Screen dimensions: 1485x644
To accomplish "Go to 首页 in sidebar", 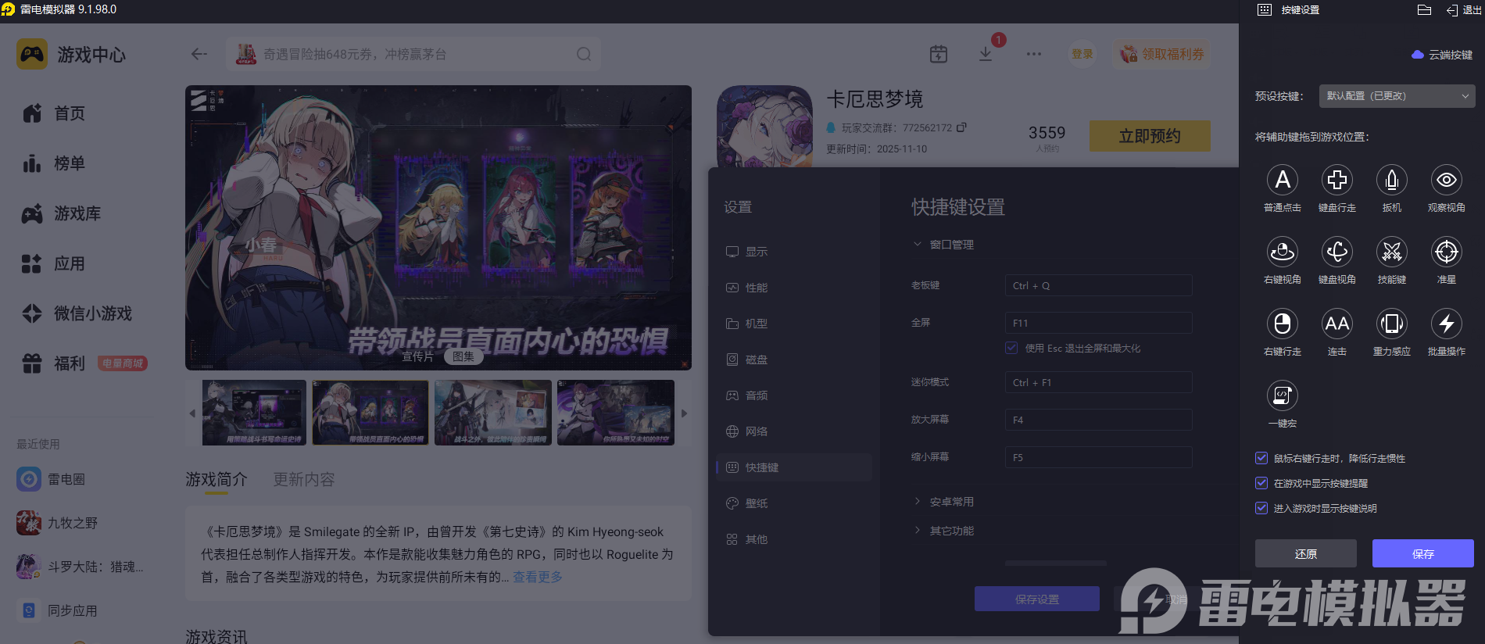I will pyautogui.click(x=54, y=113).
